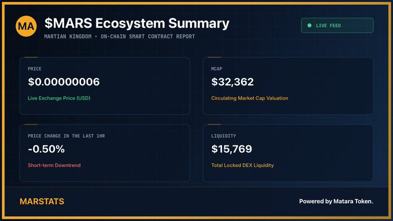Click the Short-term Downtrend caption

click(54, 165)
